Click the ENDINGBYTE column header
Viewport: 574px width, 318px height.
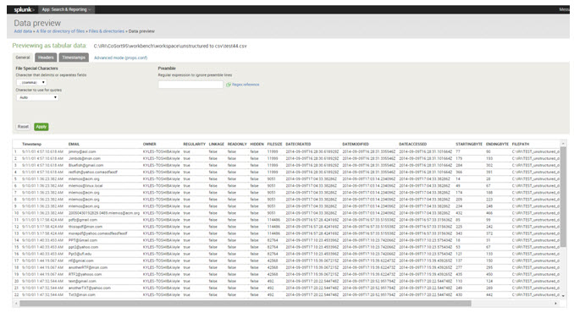pos(497,144)
